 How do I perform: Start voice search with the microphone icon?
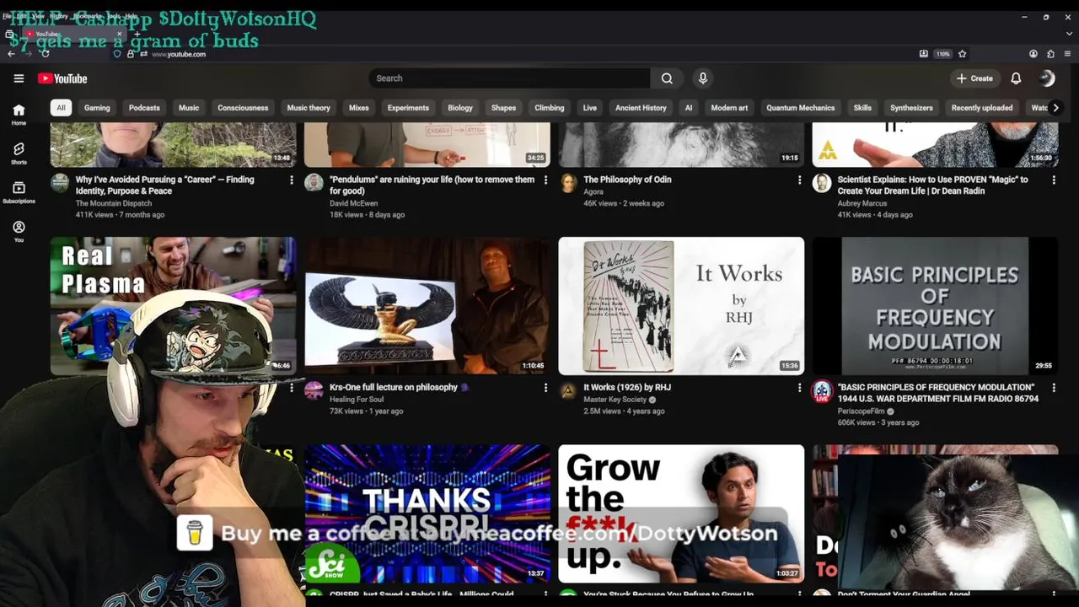coord(703,78)
